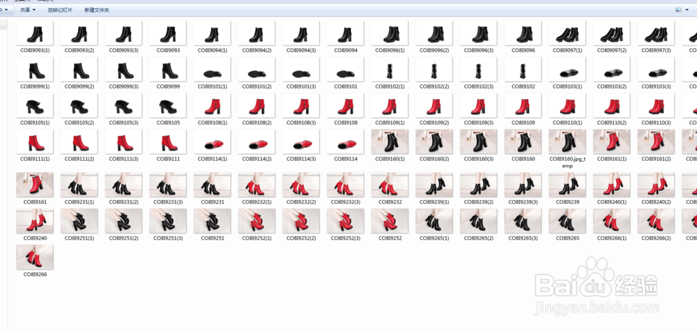The image size is (697, 331).
Task: Select the CO8I9101(3) thumbnail
Action: (x=301, y=70)
